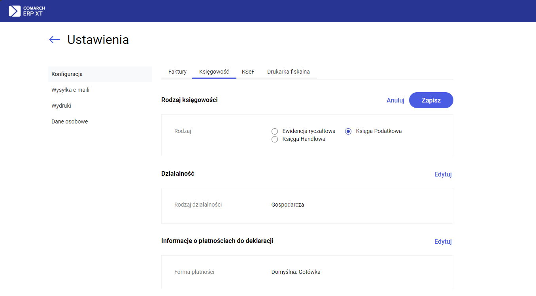Viewport: 536px width, 296px height.
Task: Open the Księgowość tab
Action: coord(214,72)
